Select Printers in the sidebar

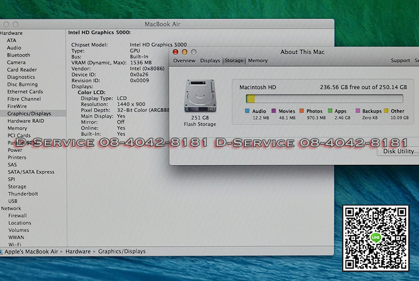point(17,158)
